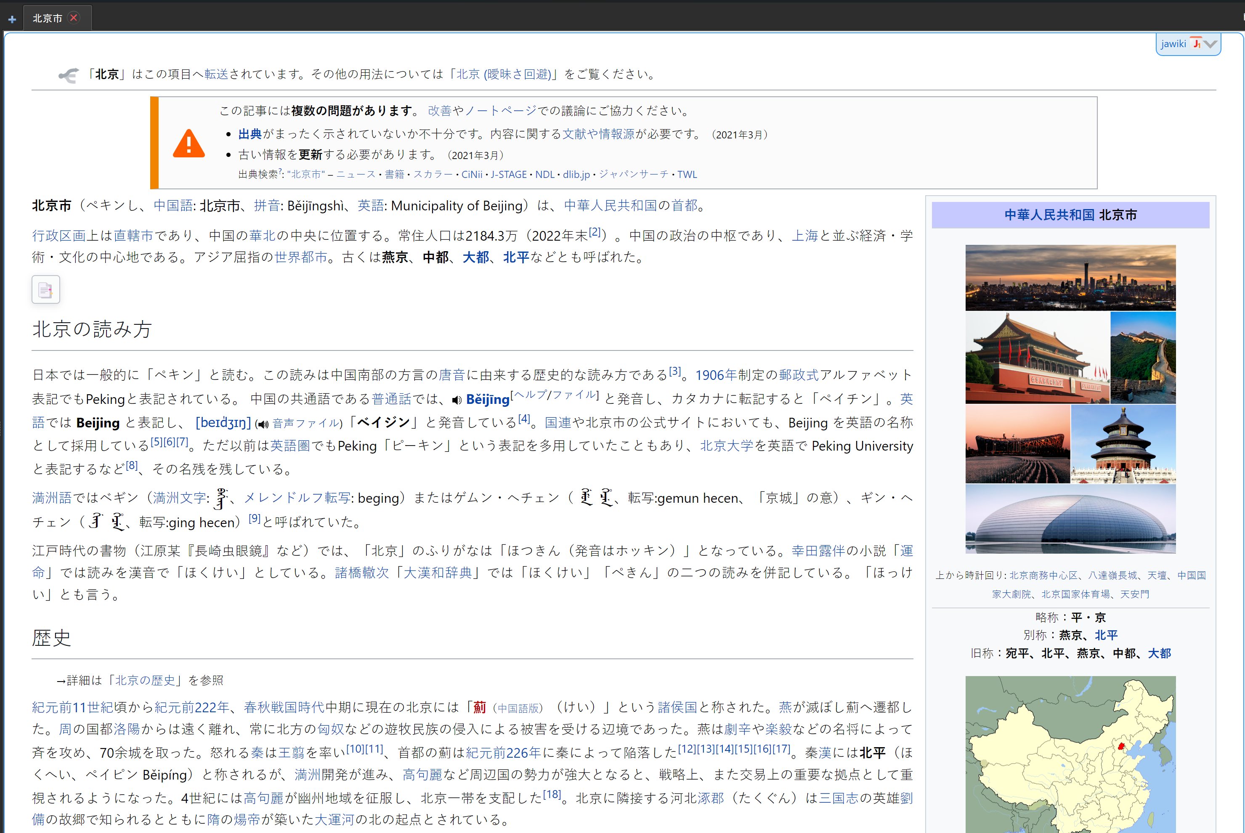Click the redirect arrow icon at top
The width and height of the screenshot is (1245, 833).
coord(68,75)
